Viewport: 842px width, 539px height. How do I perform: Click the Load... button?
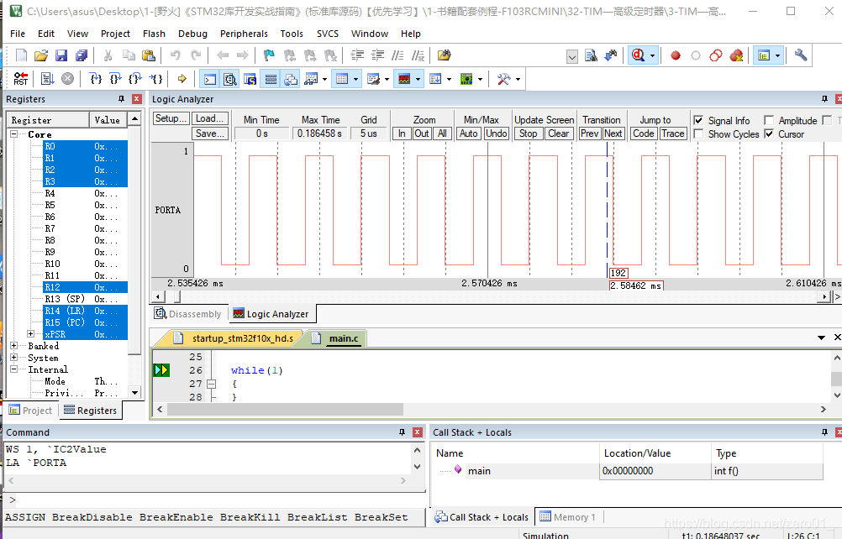pos(210,118)
